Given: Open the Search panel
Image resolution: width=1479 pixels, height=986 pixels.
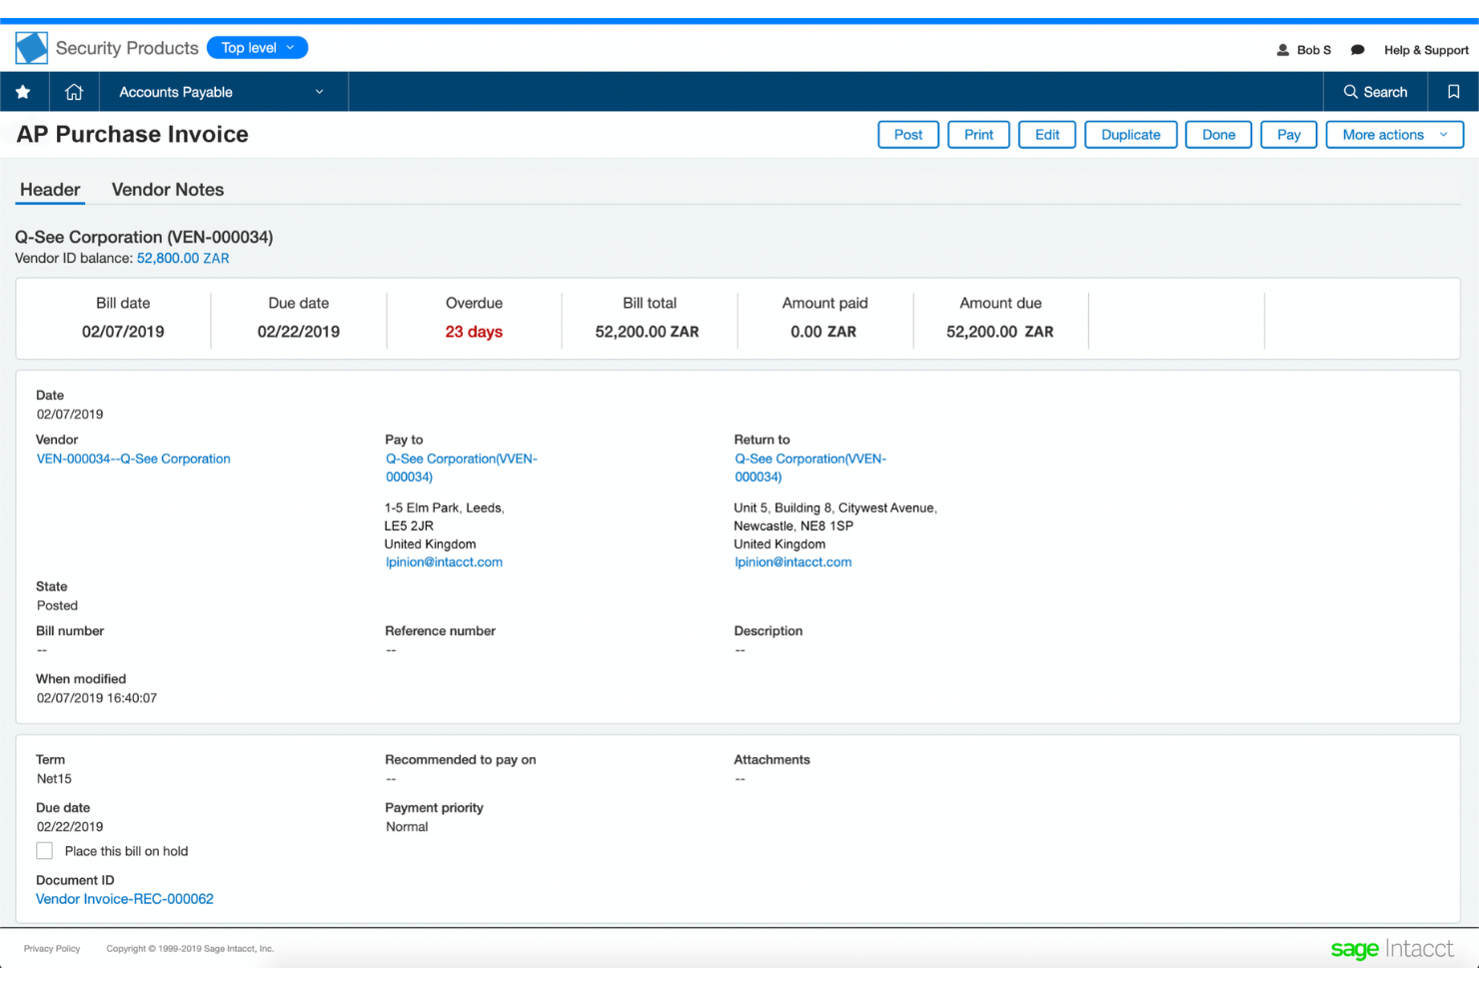Looking at the screenshot, I should [x=1375, y=91].
